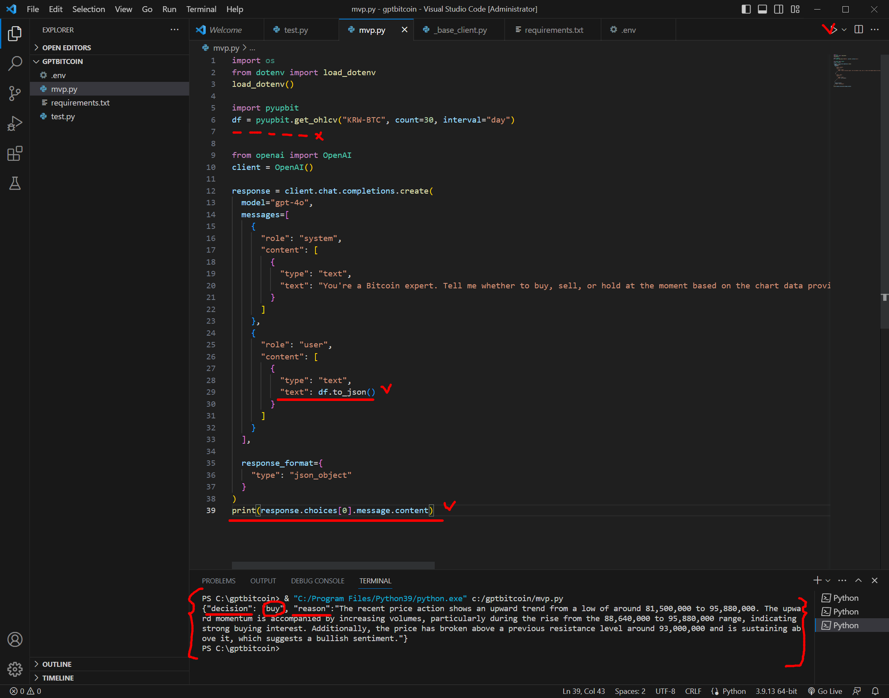Viewport: 889px width, 698px height.
Task: Click the Accounts icon in activity bar
Action: pyautogui.click(x=15, y=639)
